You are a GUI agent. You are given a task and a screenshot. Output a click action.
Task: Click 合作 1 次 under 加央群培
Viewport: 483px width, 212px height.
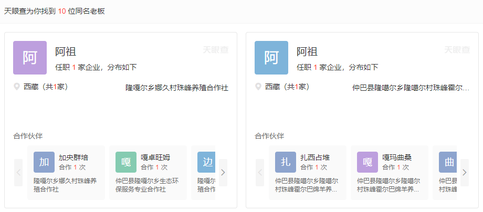pos(72,167)
